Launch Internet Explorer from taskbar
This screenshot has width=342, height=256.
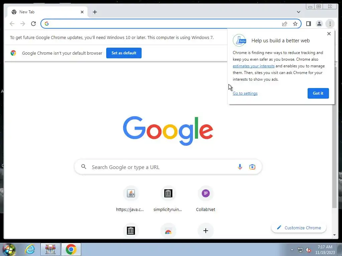(x=30, y=249)
